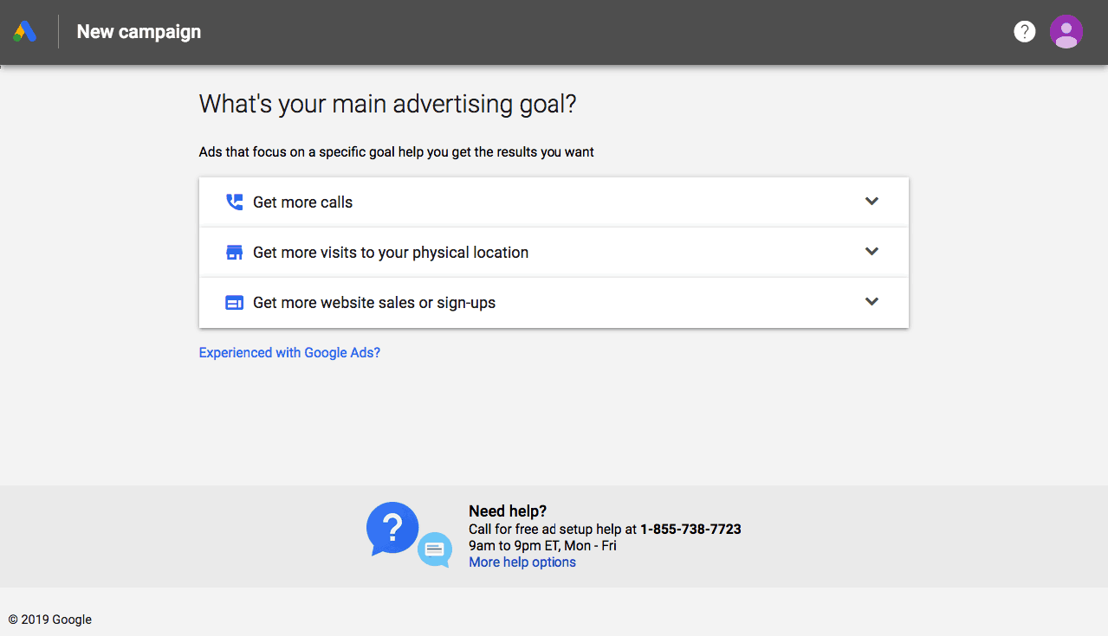
Task: Click the 1-855-738-7723 phone number
Action: (x=690, y=529)
